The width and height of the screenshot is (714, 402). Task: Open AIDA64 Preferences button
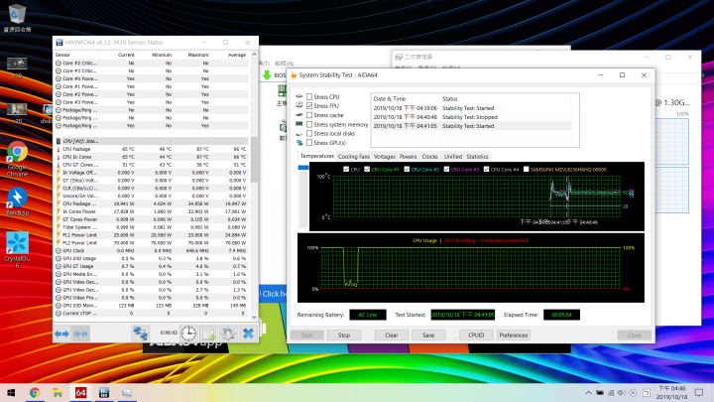514,335
